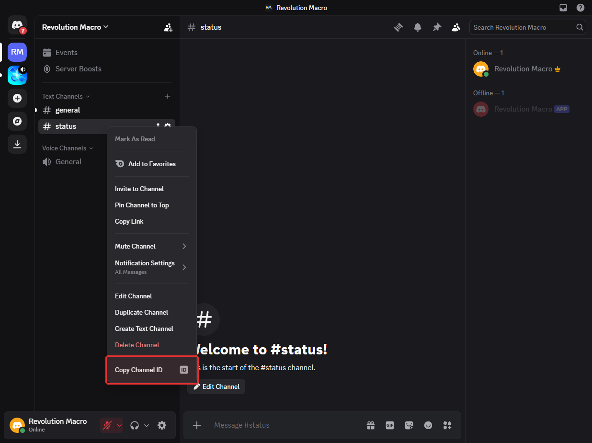Click the invite people icon beside server name
Screen dimensions: 592x443
[168, 27]
